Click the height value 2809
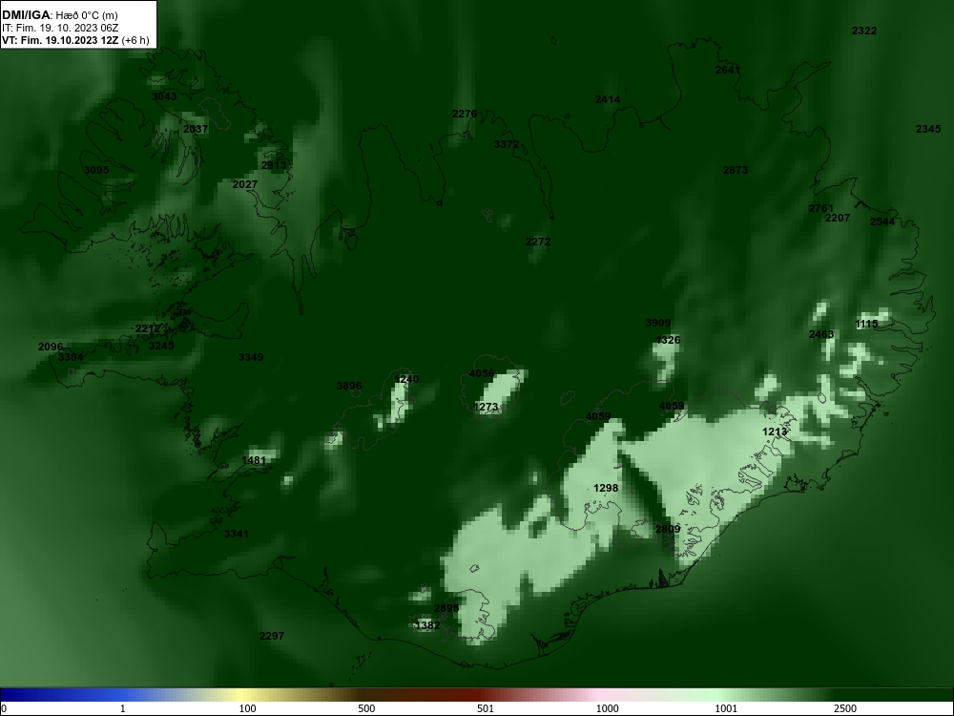Screen dimensions: 954x716 [668, 529]
